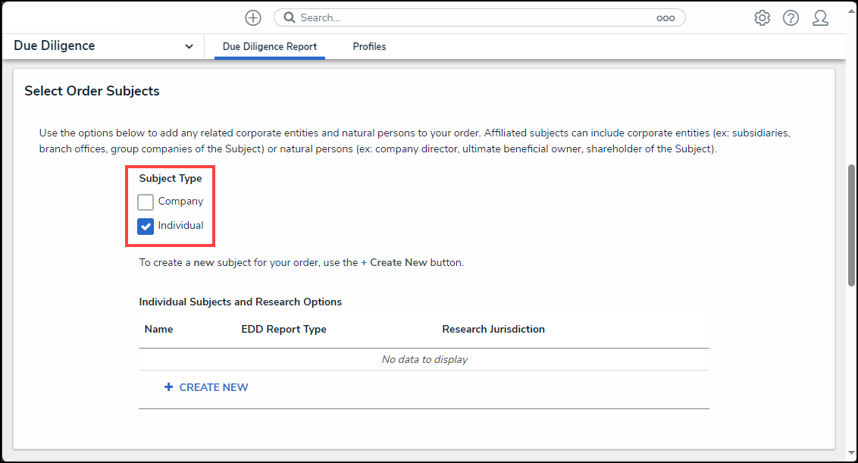Switch to the Due Diligence Report tab
The image size is (858, 463).
[x=270, y=46]
